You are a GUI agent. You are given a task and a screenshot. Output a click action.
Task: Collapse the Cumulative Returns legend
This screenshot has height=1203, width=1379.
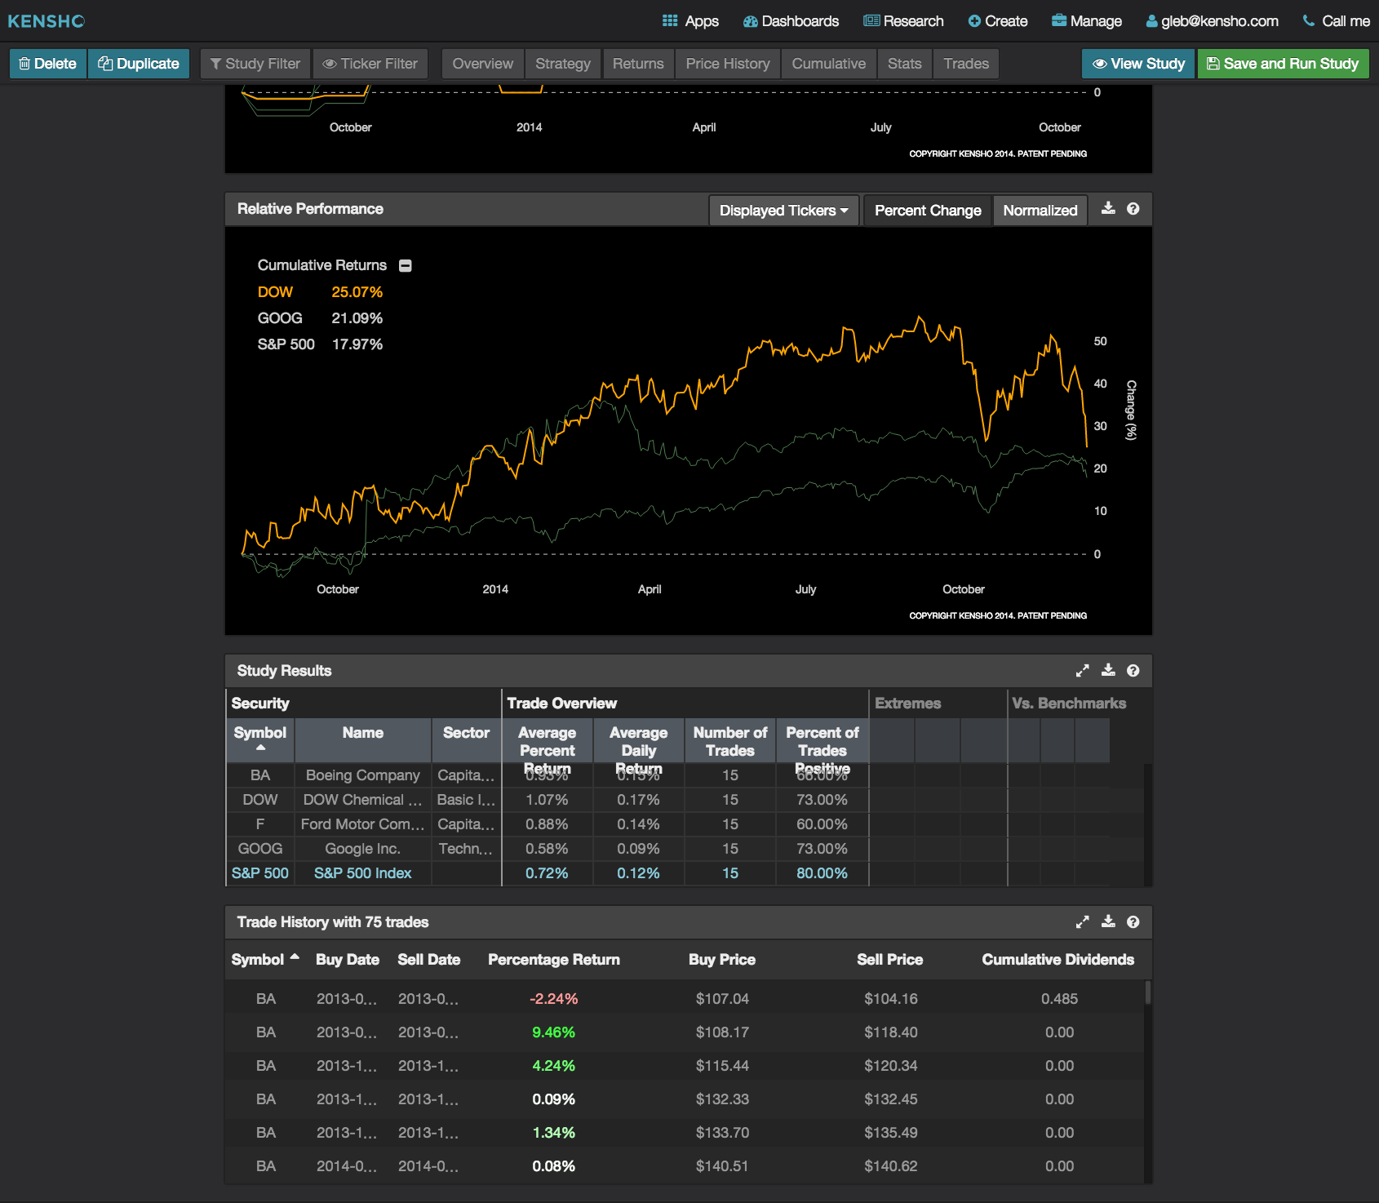pos(406,266)
